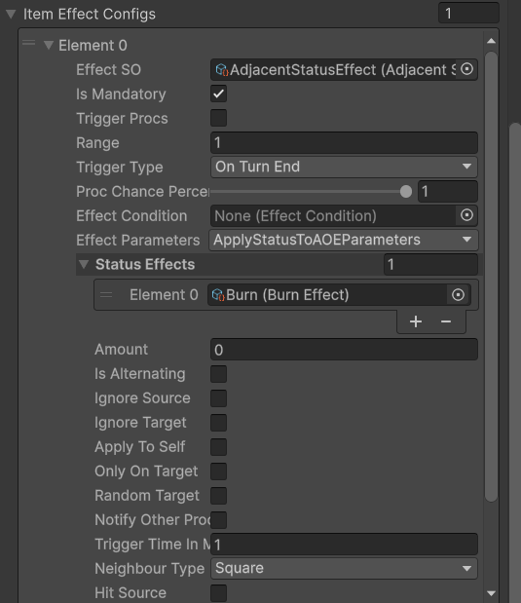Grab the drag handle of Item Effect Element 0
The width and height of the screenshot is (521, 603).
29,43
